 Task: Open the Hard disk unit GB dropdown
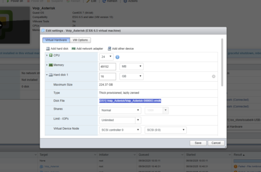click(x=131, y=76)
